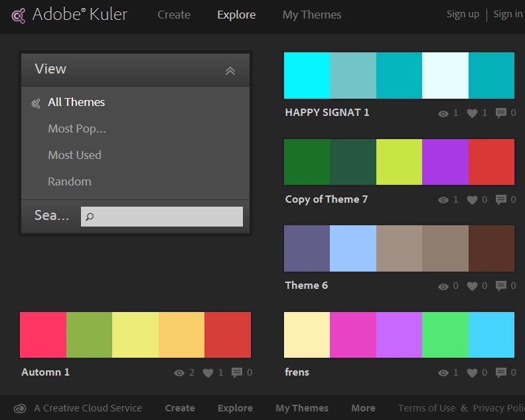Click the View panel header
The image size is (525, 420).
(x=135, y=70)
